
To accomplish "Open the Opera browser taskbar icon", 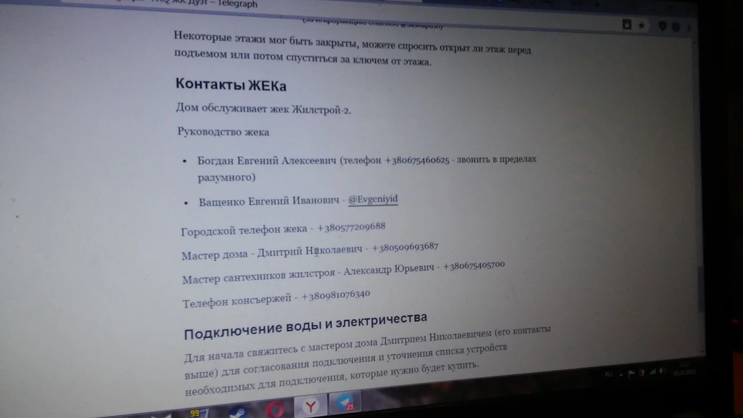I will (x=275, y=409).
